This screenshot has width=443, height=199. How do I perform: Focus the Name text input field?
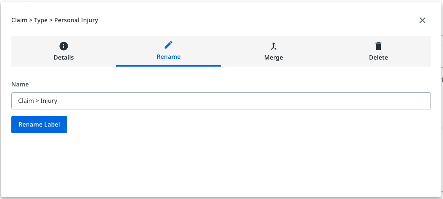click(x=221, y=101)
